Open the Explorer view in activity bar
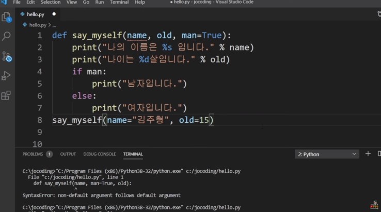 pos(7,17)
